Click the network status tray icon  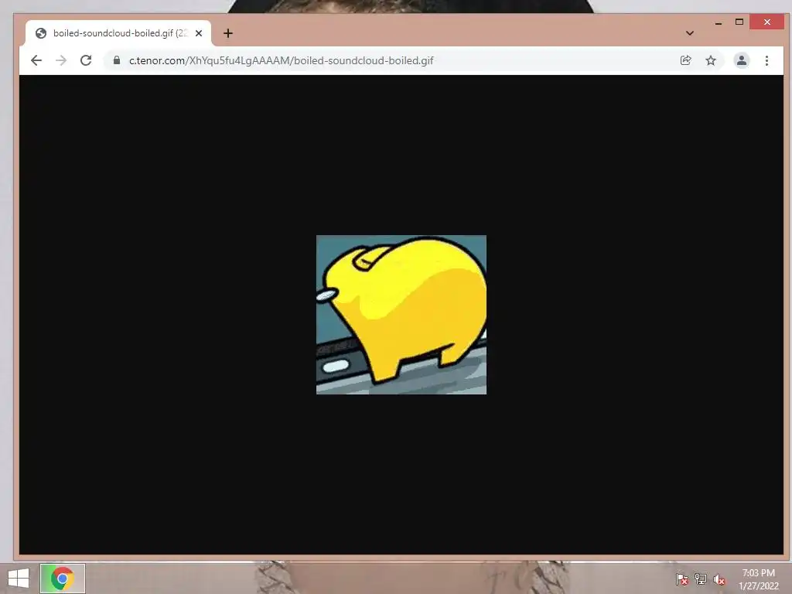pos(700,579)
